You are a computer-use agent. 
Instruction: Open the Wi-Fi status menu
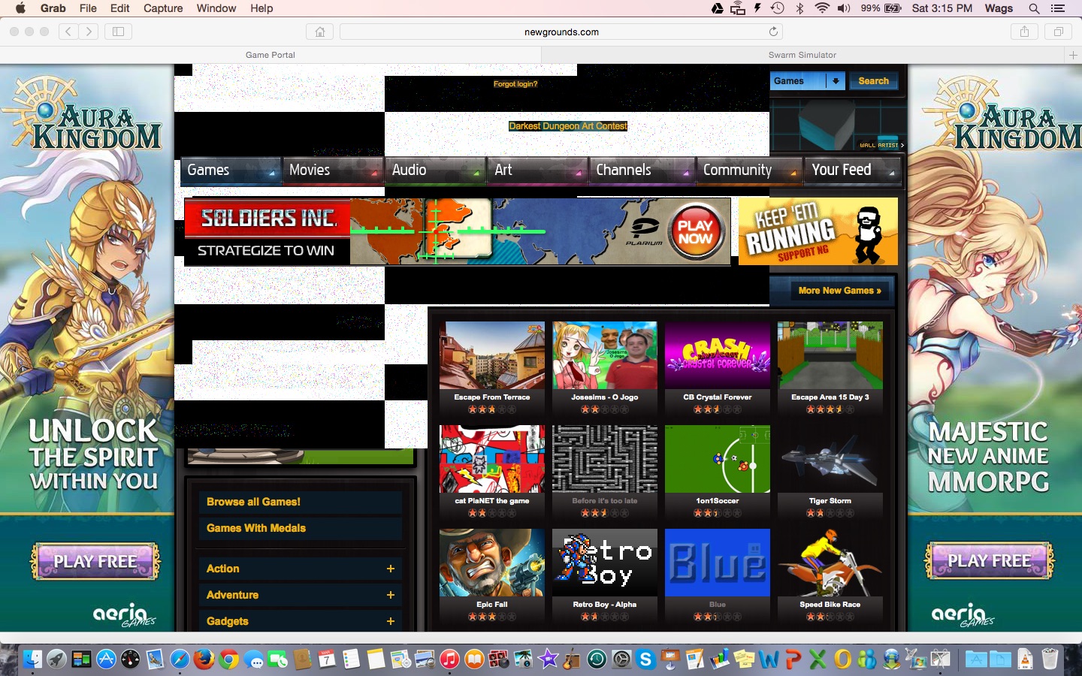[x=822, y=8]
